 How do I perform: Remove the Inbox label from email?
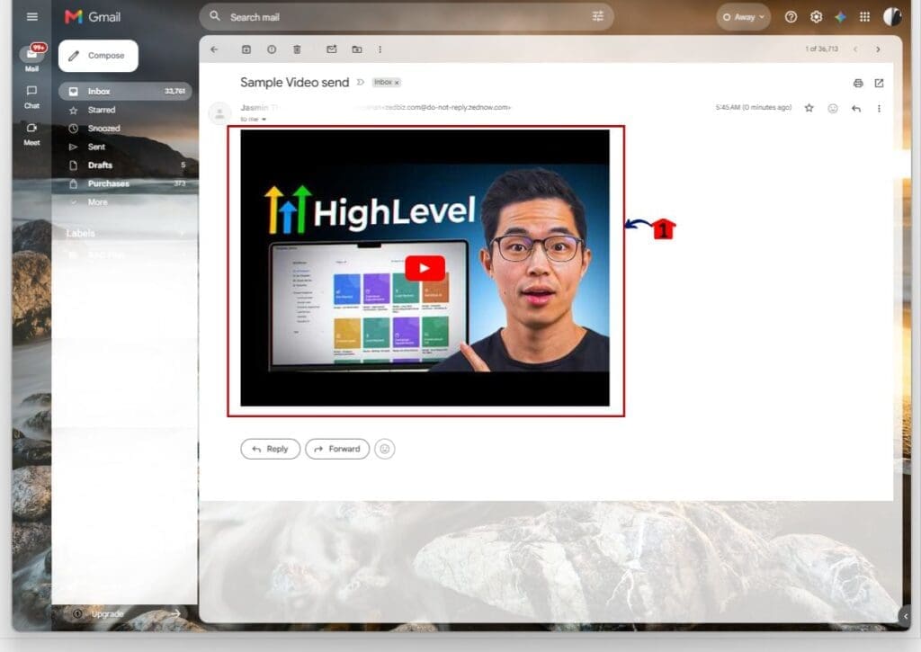[397, 83]
